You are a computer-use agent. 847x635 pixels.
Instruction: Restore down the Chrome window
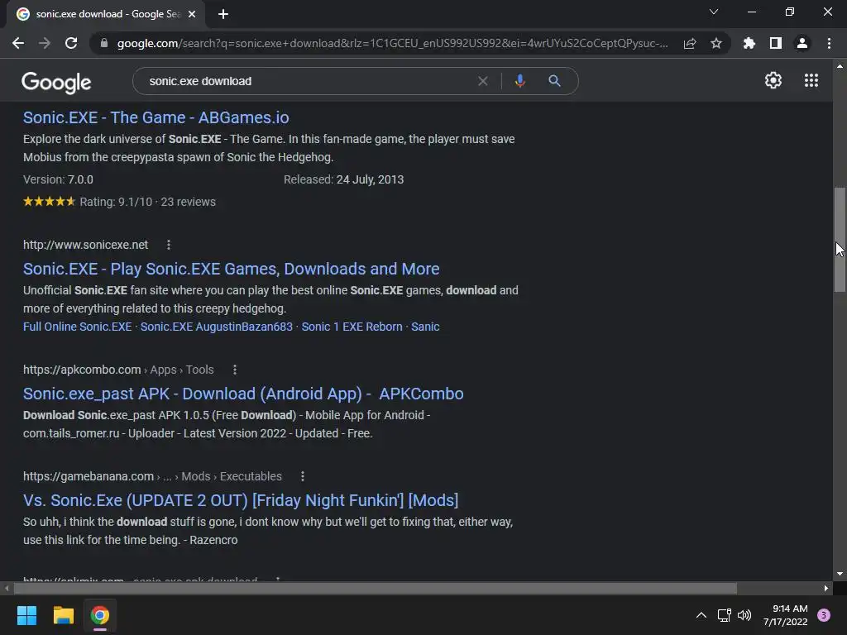pos(790,12)
